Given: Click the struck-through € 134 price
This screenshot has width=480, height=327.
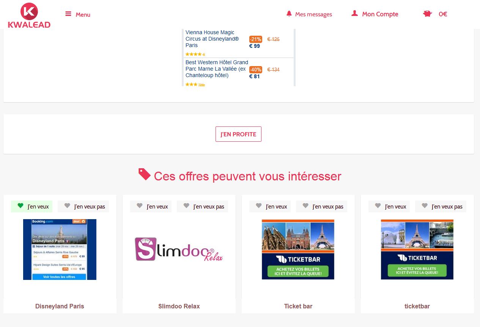Looking at the screenshot, I should (x=273, y=70).
